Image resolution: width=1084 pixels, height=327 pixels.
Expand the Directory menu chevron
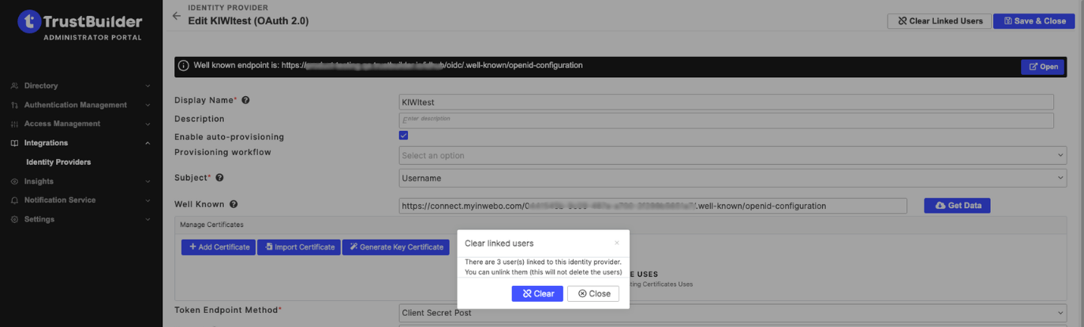(148, 86)
